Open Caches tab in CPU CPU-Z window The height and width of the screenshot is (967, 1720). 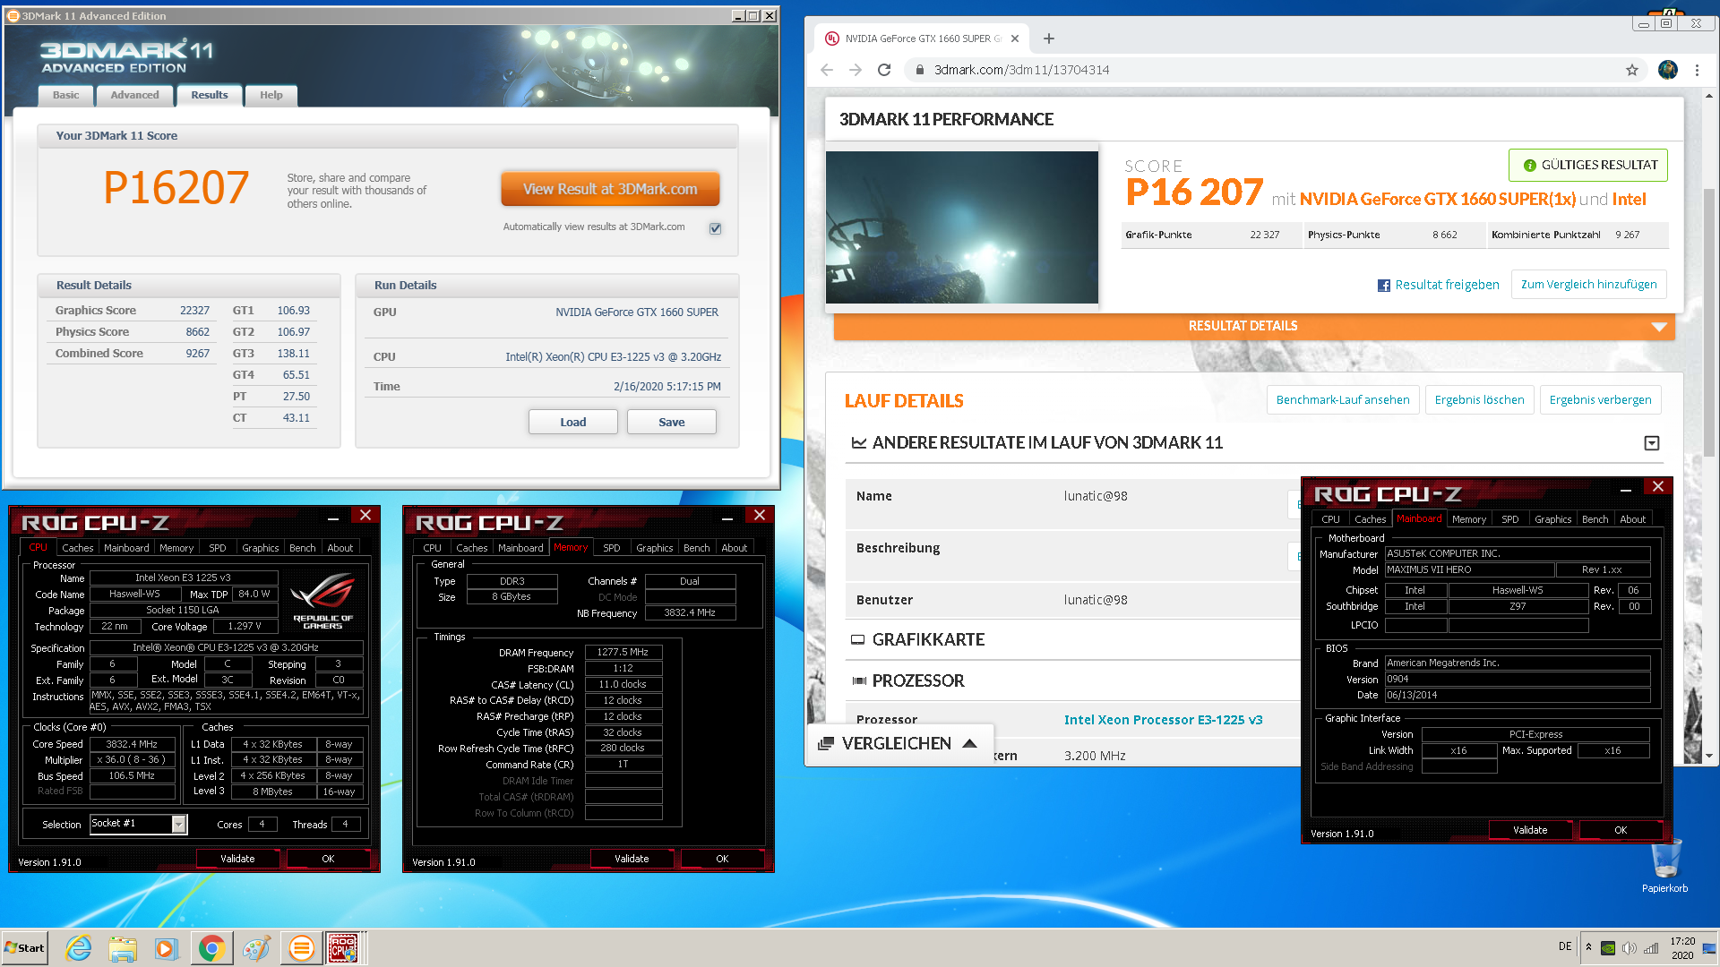(77, 548)
